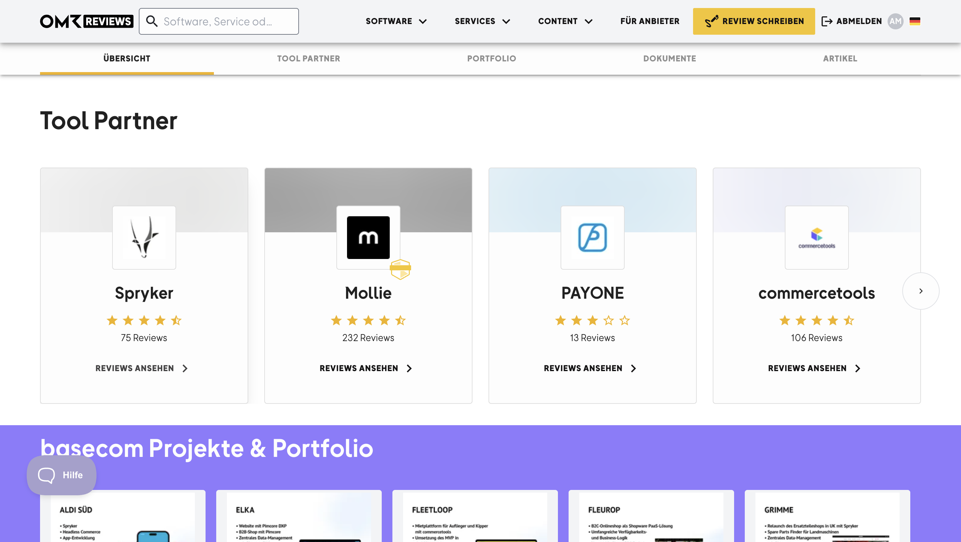
Task: Open the Mollie logo tile
Action: click(x=368, y=238)
